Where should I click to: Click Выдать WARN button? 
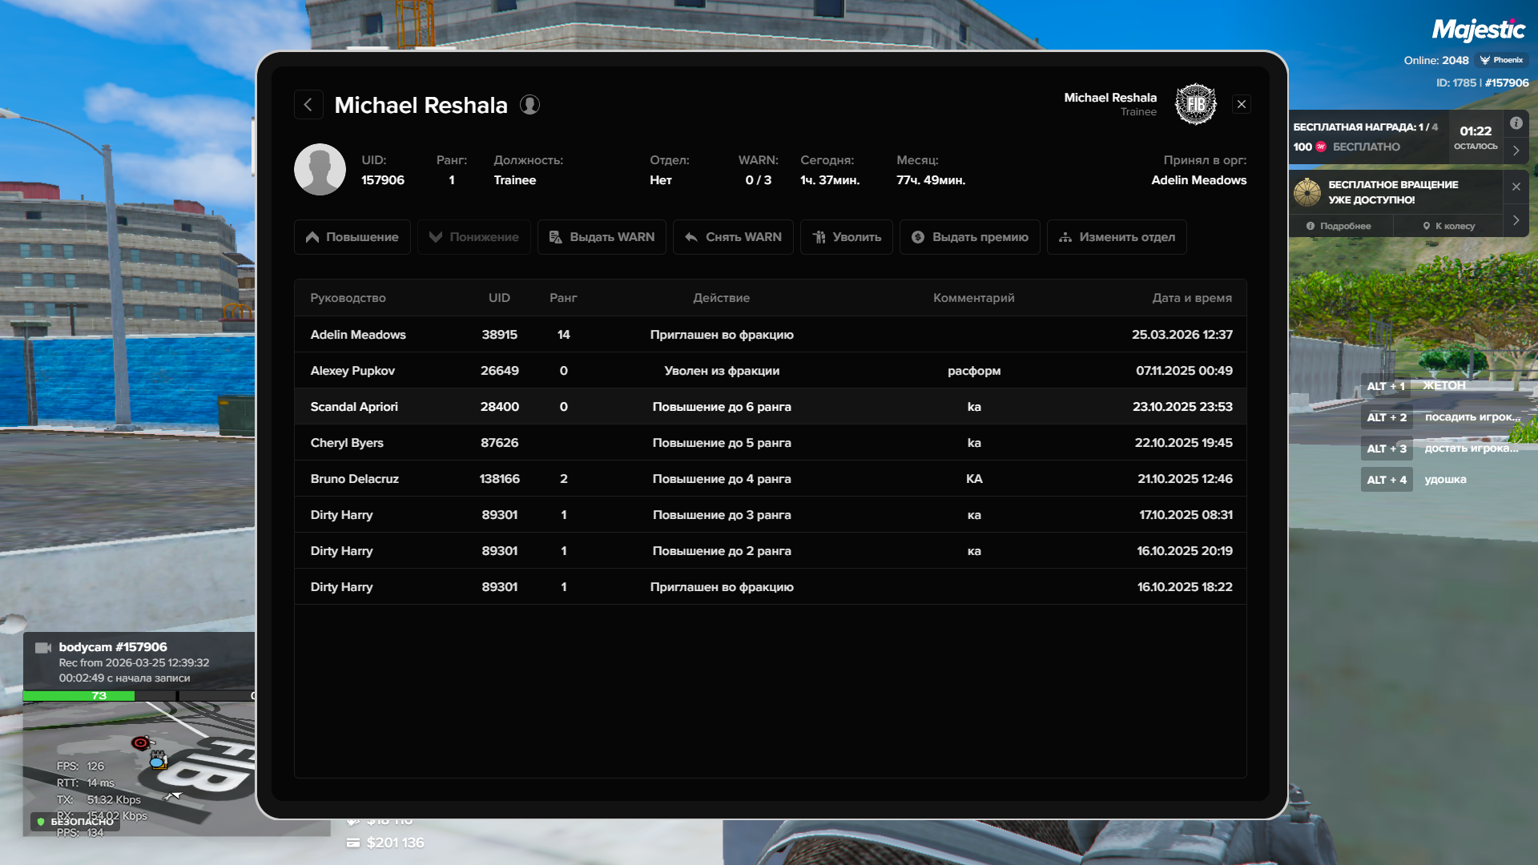tap(602, 237)
